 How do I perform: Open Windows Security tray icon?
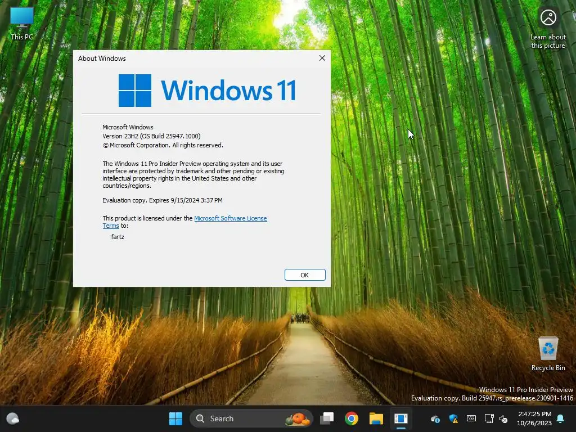pos(453,418)
